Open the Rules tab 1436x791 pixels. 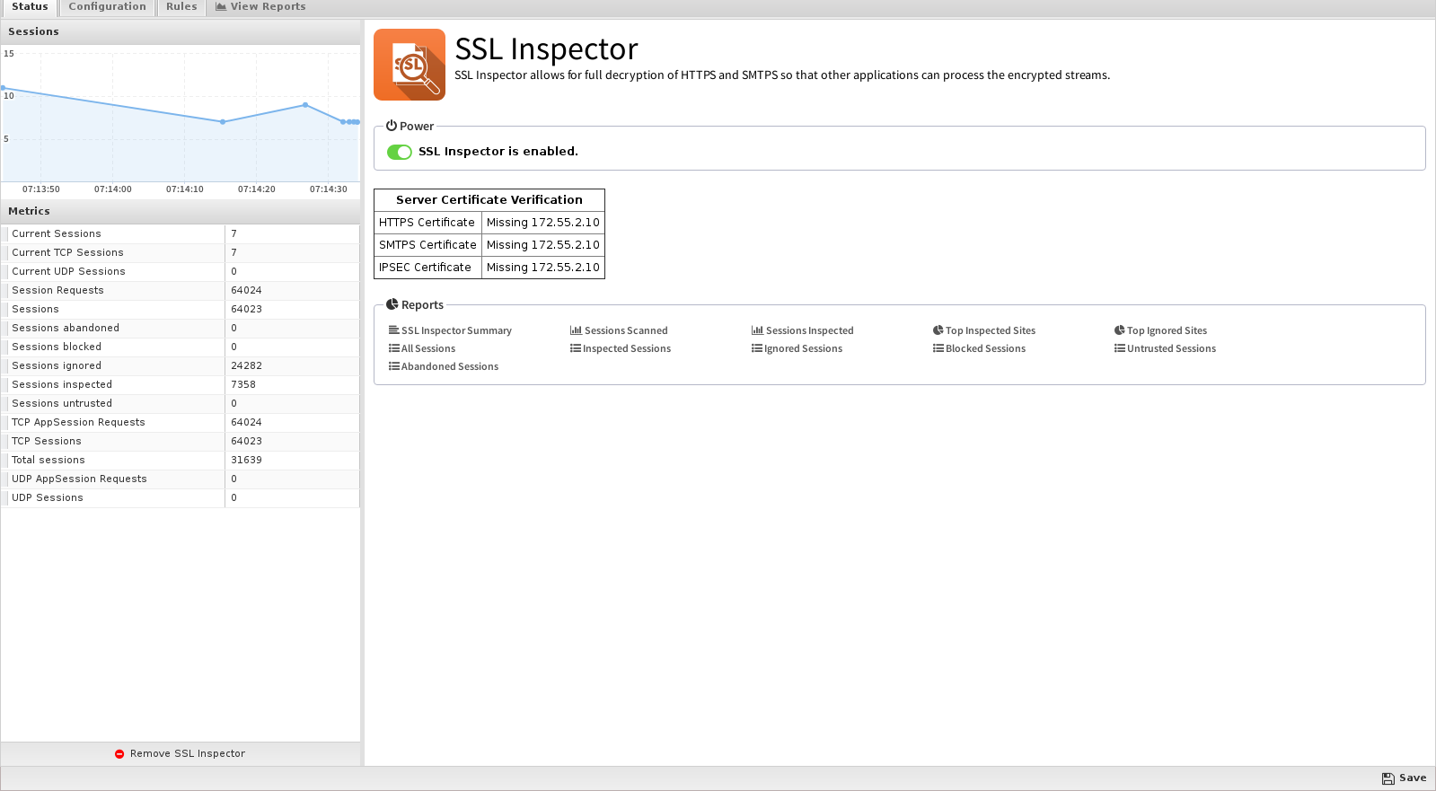pyautogui.click(x=181, y=7)
